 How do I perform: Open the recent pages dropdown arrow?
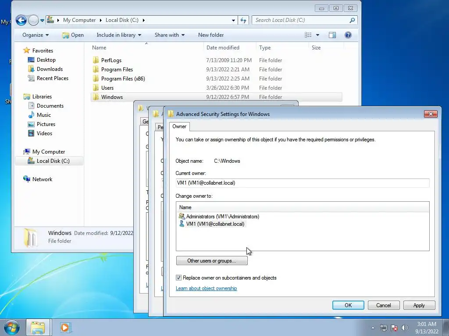pyautogui.click(x=42, y=20)
